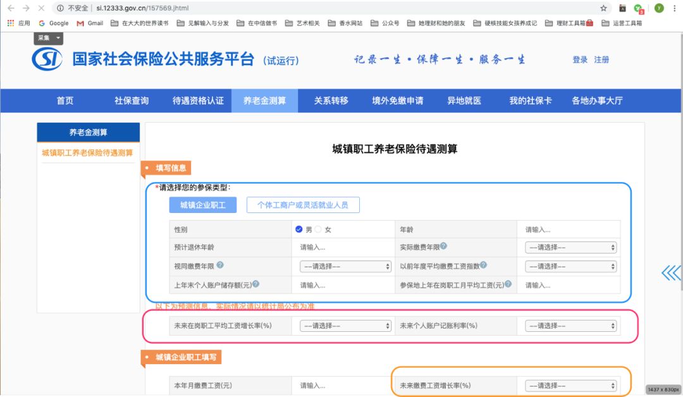View site info for the 不安全 warning

[73, 8]
